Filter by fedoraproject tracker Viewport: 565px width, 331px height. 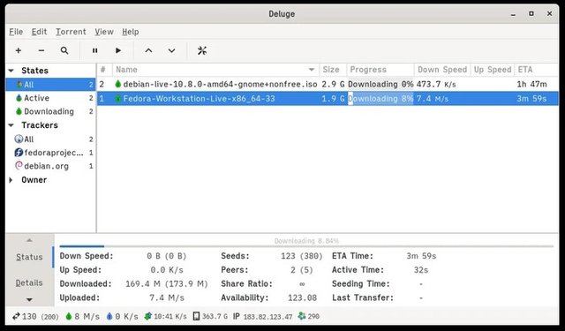[50, 153]
